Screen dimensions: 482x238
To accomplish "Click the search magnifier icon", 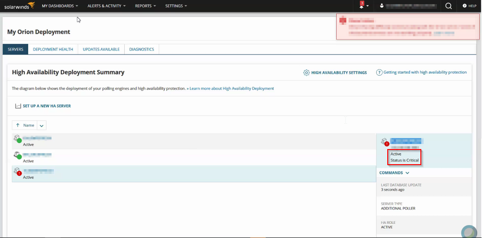I will (x=448, y=6).
